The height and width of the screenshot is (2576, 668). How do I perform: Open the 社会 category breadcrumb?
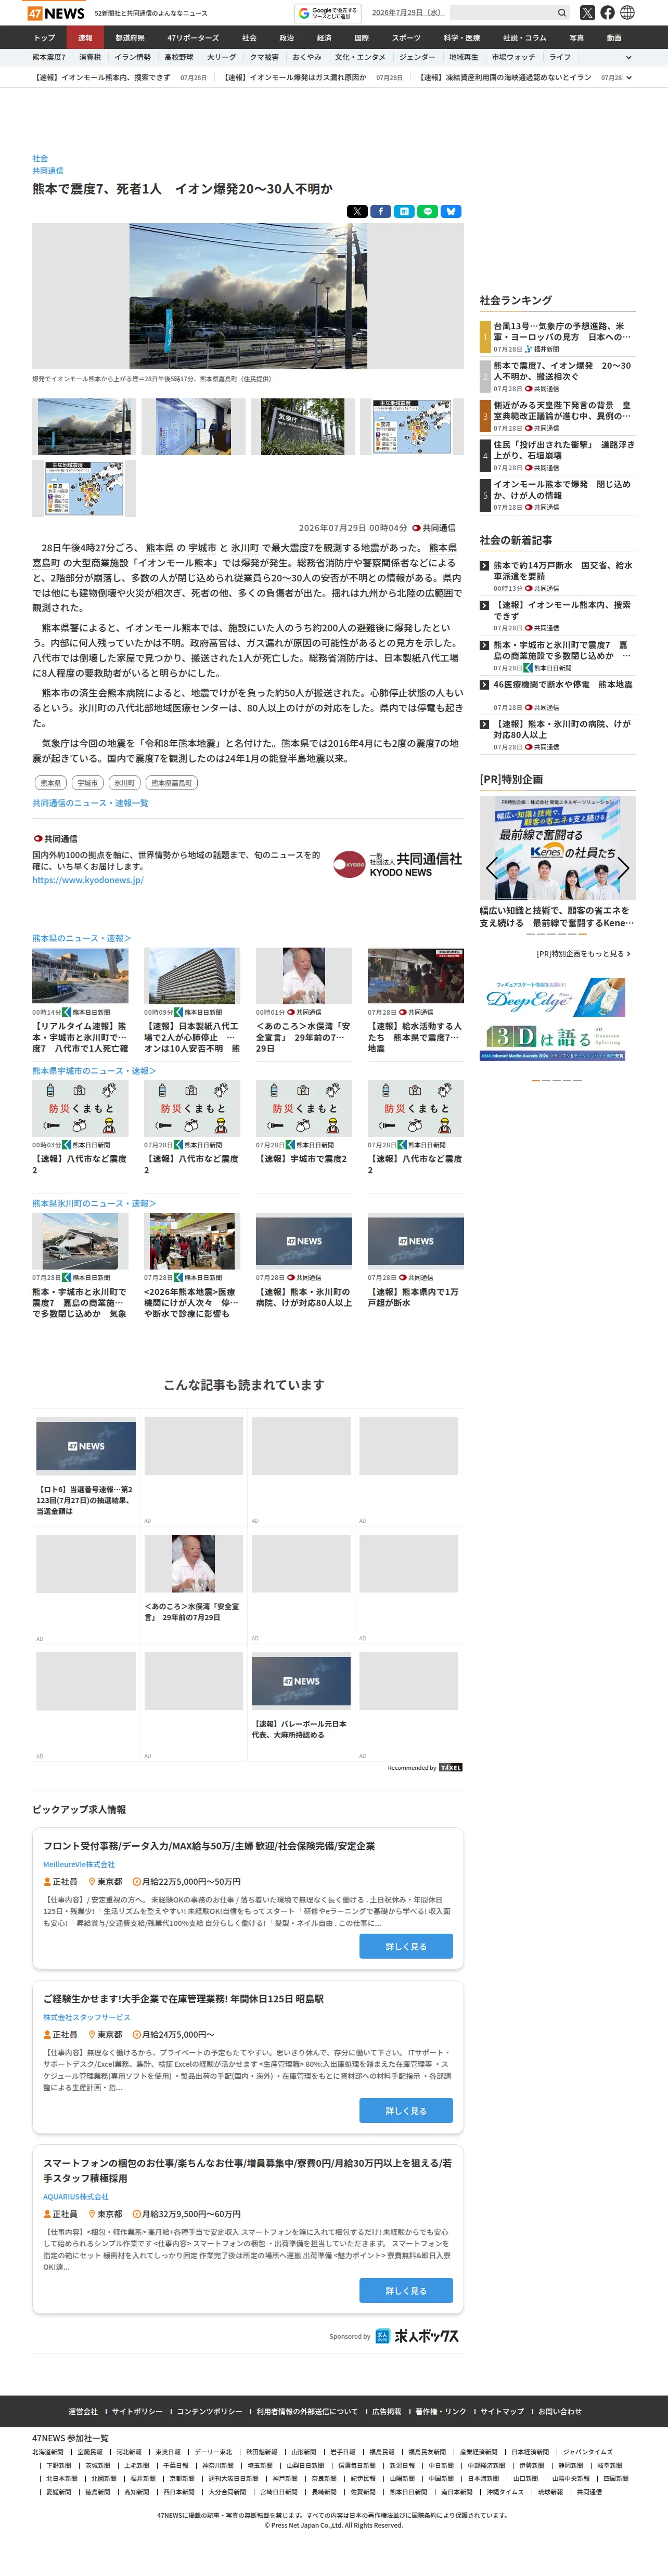click(x=40, y=158)
